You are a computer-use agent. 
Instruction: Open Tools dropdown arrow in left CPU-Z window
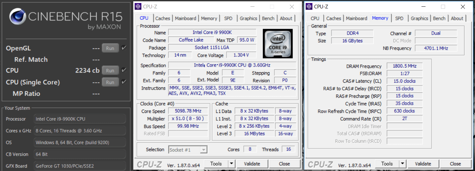(231, 164)
